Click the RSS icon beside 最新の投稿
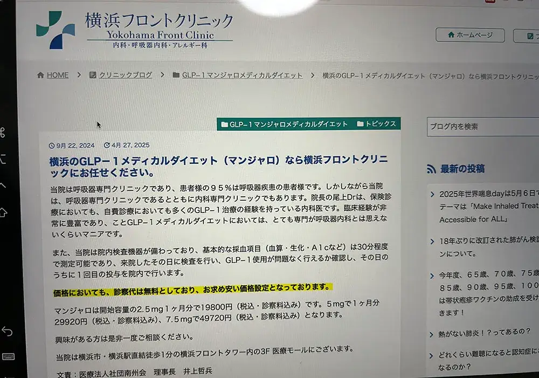Screen dimensions: 539x378 [x=431, y=169]
